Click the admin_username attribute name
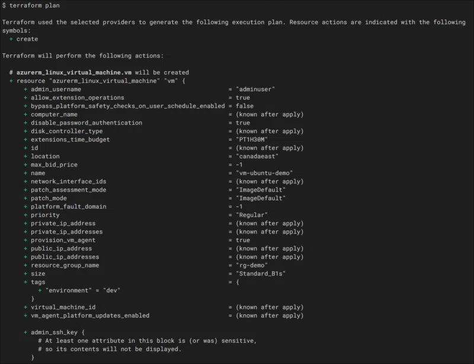 [x=56, y=89]
